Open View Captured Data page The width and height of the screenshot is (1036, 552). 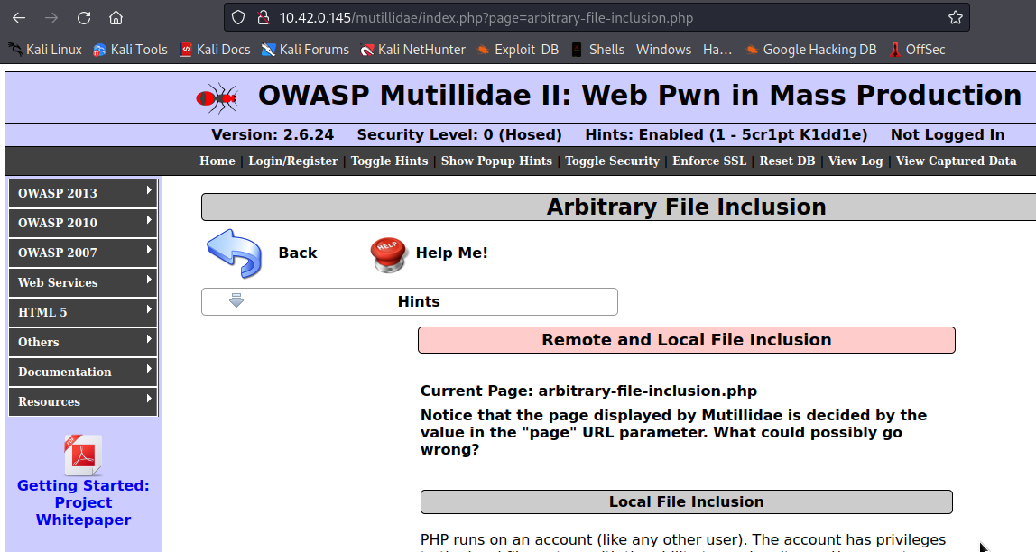pyautogui.click(x=956, y=161)
